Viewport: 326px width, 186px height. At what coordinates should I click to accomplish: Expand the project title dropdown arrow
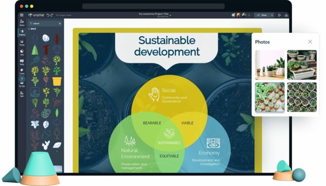click(x=170, y=15)
